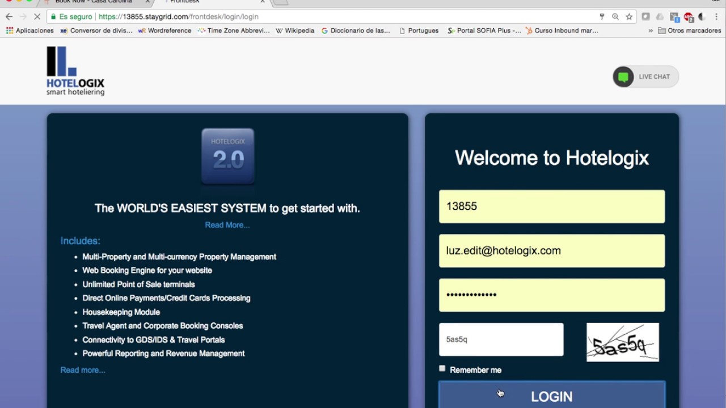Focus the password field
The height and width of the screenshot is (408, 726).
552,295
